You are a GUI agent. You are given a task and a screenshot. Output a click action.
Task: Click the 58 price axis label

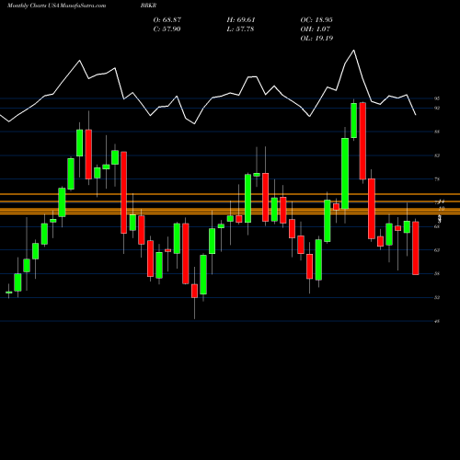click(437, 274)
